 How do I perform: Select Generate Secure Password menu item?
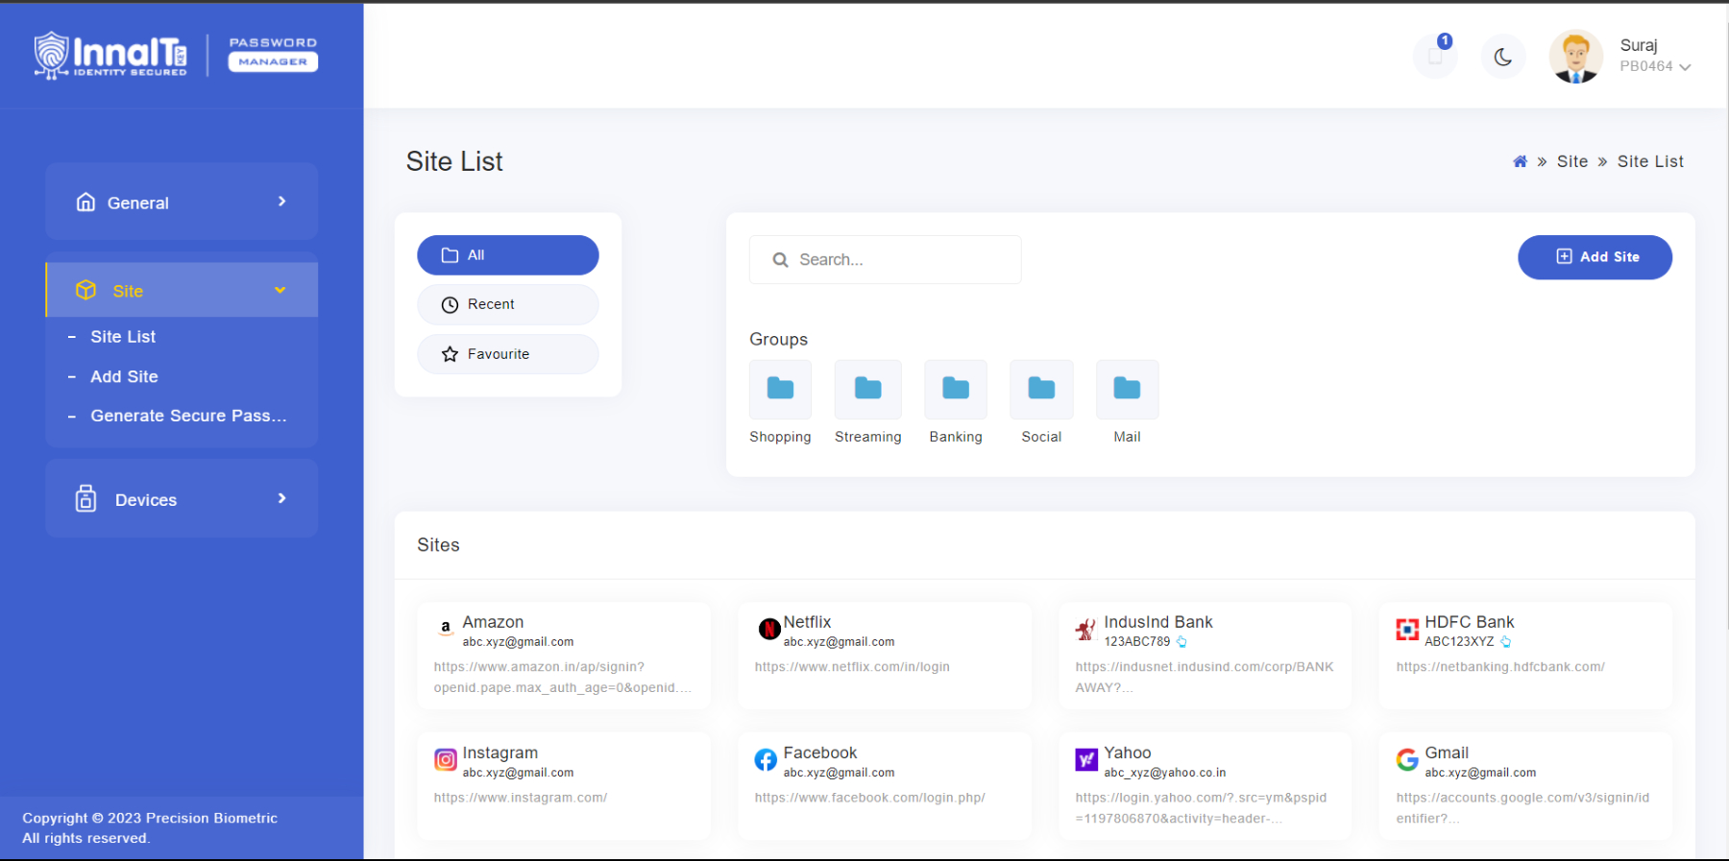pyautogui.click(x=188, y=416)
